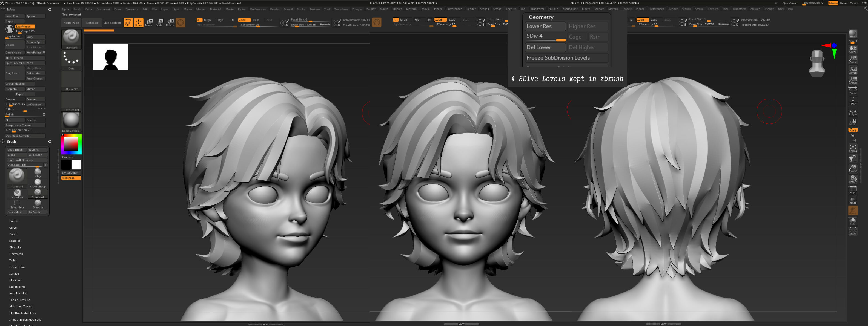
Task: Toggle local symmetry L.Sym
Action: 853,112
